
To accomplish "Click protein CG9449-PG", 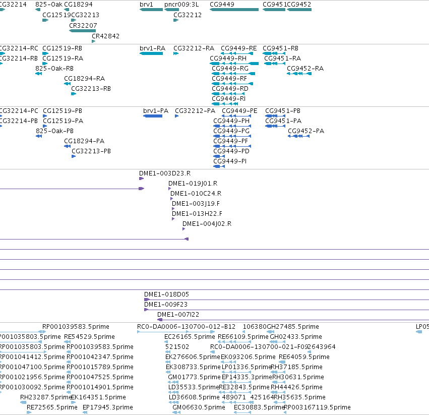I will click(x=232, y=136).
